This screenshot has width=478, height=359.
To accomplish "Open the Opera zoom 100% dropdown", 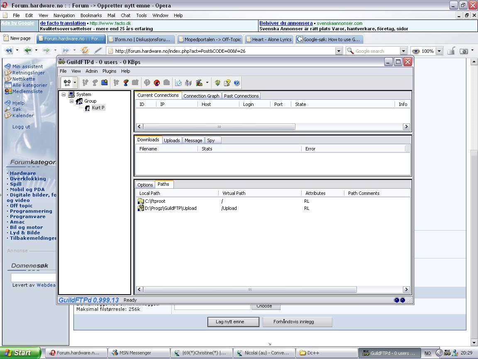I will click(x=439, y=51).
